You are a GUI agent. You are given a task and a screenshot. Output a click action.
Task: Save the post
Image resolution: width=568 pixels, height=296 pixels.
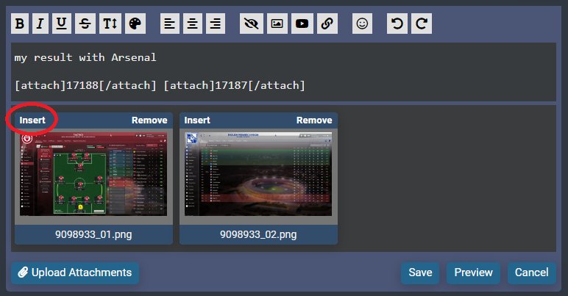click(420, 272)
